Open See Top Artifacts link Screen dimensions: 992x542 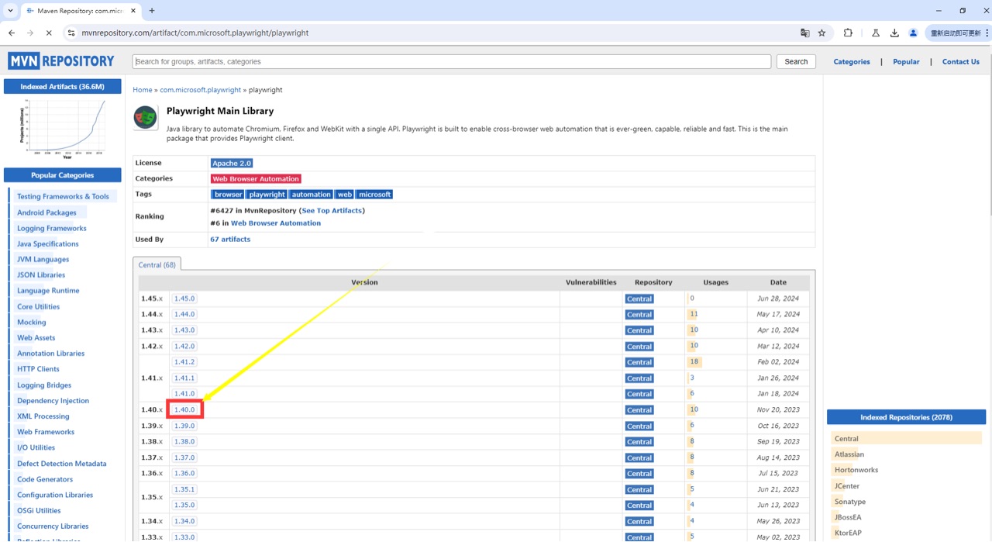332,210
